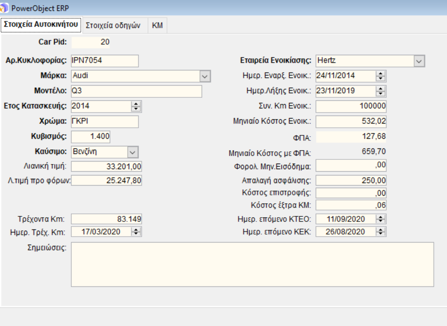Screen dimensions: 447x326
Task: Select the Τρέχοντα Km field showing 83.149
Action: click(107, 219)
